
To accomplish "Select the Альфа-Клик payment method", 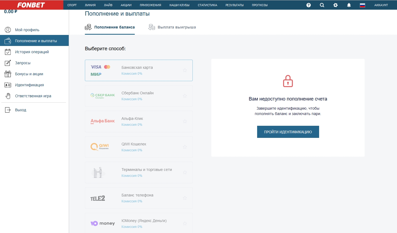I will 139,121.
